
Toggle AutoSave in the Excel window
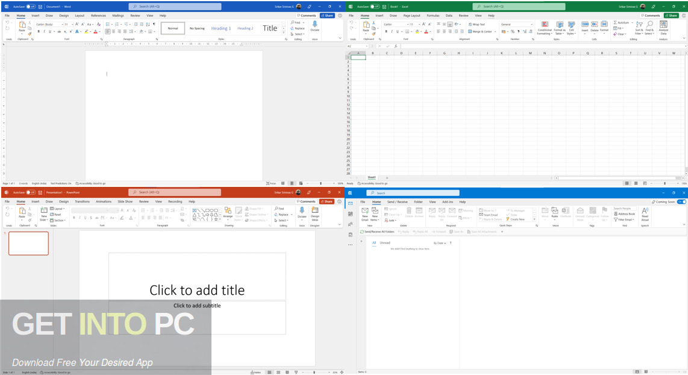click(375, 7)
